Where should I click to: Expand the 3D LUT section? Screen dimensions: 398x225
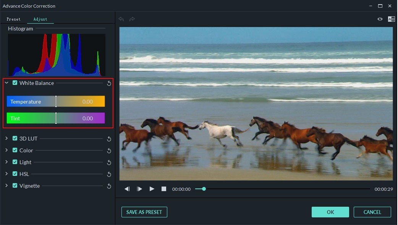[x=6, y=139]
